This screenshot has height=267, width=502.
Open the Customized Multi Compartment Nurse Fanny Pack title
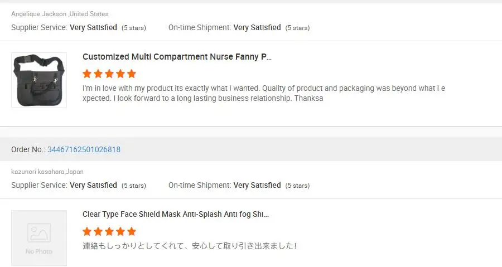pos(177,57)
